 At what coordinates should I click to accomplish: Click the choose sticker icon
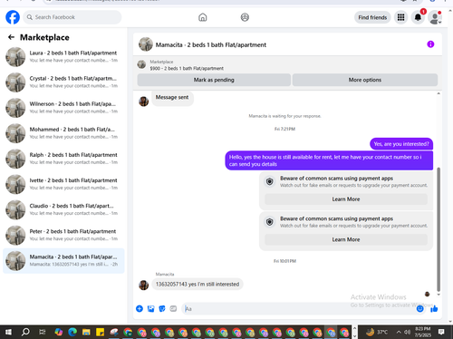pyautogui.click(x=162, y=308)
